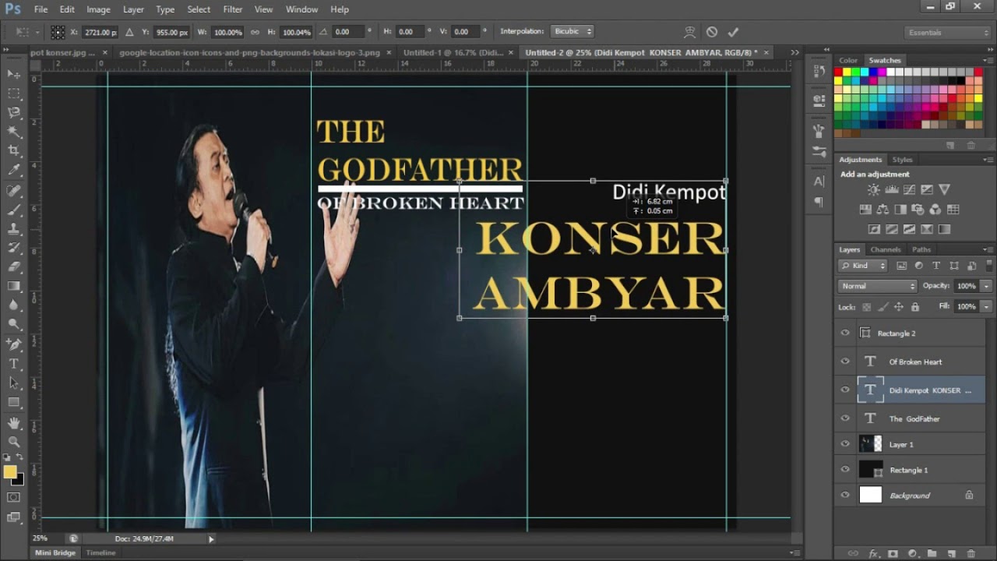Toggle visibility of Rectangle 1 layer

pyautogui.click(x=845, y=470)
